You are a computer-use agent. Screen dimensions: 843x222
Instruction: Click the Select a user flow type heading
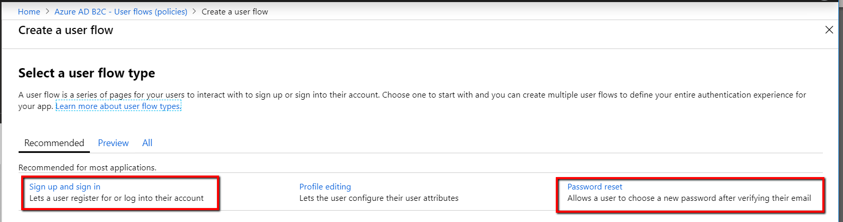[87, 73]
